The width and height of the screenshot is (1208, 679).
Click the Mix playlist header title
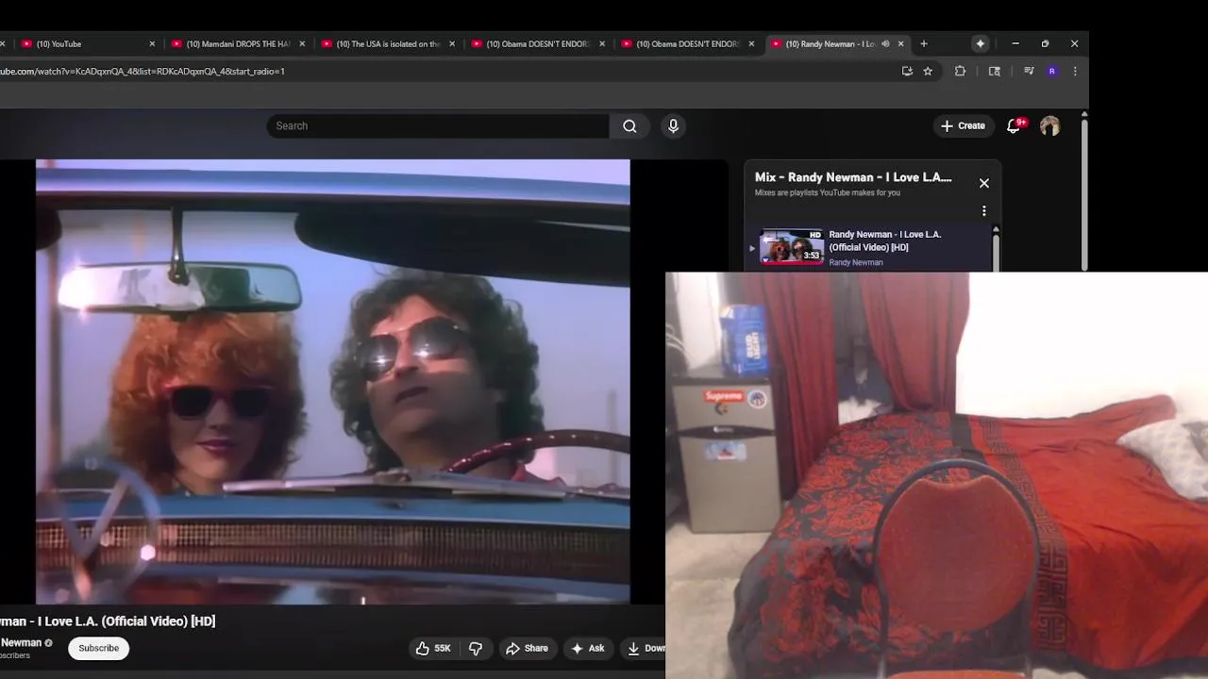point(853,177)
